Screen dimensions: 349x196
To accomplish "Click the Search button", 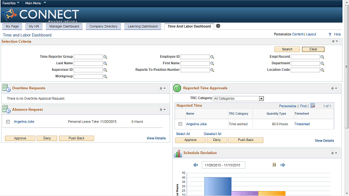I will click(287, 50).
